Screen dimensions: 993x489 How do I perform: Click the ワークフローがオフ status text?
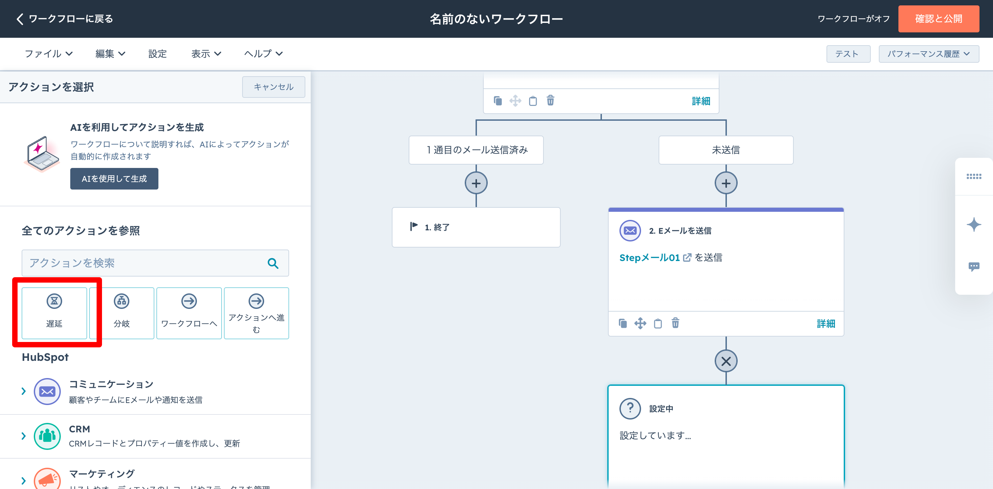[854, 19]
